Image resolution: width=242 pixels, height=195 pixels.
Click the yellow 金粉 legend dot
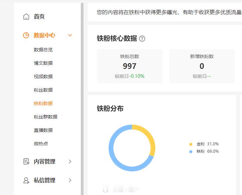coord(191,144)
